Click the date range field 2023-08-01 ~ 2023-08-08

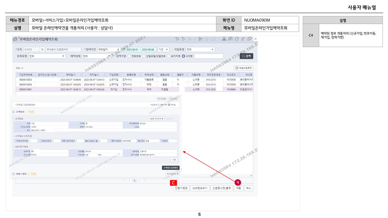(x=139, y=50)
